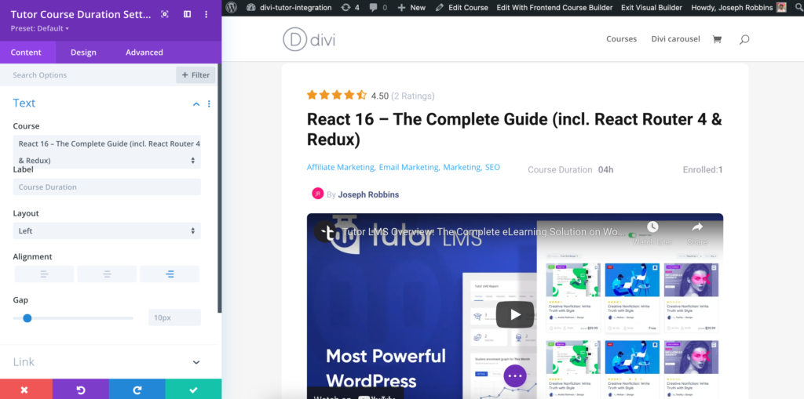Click the Joseph Robbins author link
The image size is (804, 399).
tap(368, 194)
